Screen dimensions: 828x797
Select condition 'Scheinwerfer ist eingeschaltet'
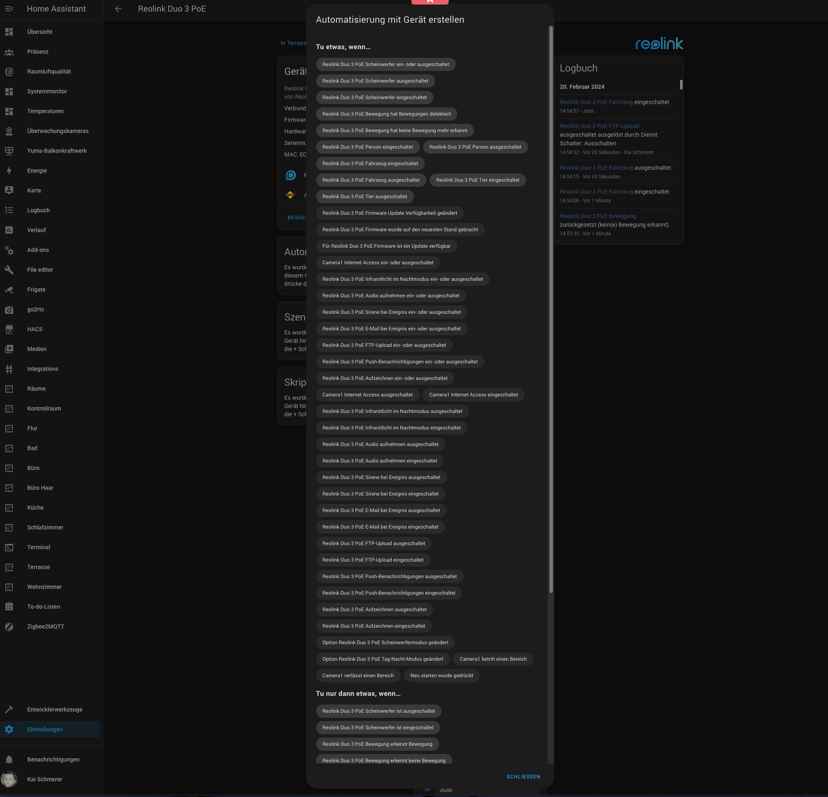pyautogui.click(x=377, y=727)
